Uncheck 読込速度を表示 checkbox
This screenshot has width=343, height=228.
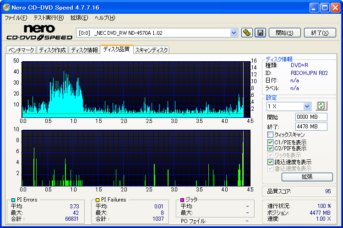270,162
